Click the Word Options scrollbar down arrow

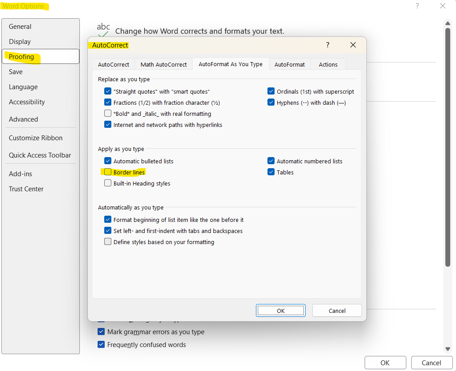click(x=448, y=349)
